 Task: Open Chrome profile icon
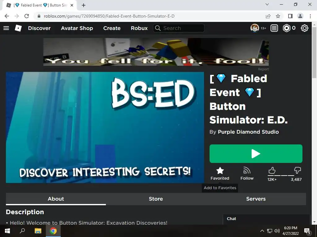point(300,16)
